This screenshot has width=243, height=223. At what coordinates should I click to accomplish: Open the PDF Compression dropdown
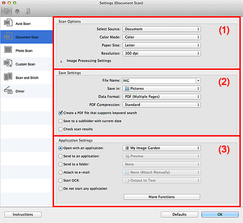(x=162, y=105)
